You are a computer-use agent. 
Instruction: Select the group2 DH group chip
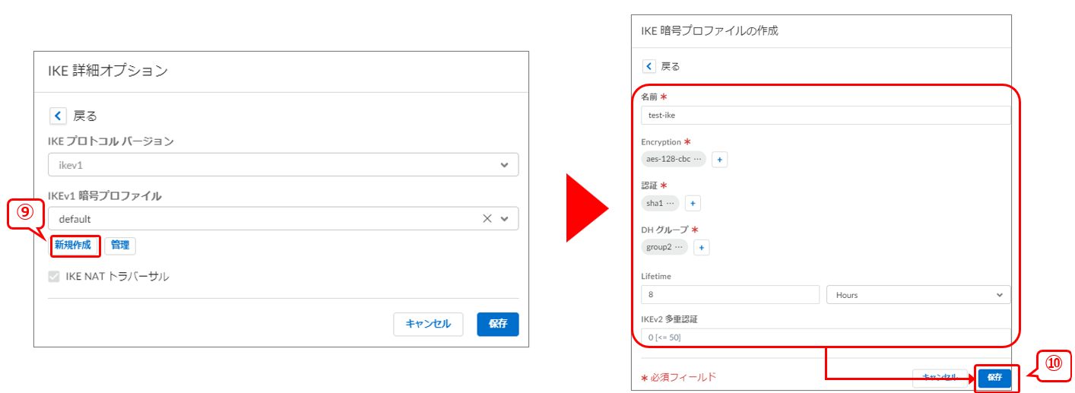pyautogui.click(x=664, y=247)
